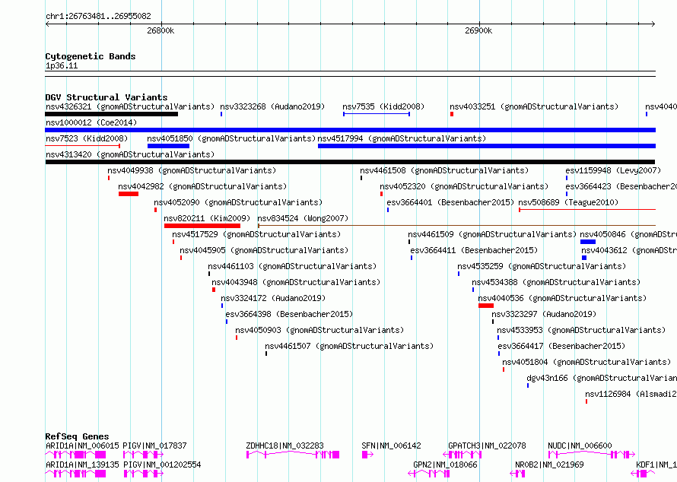The image size is (677, 482).
Task: Open esv3664398 (Besenbacher2015) label
Action: click(x=289, y=314)
